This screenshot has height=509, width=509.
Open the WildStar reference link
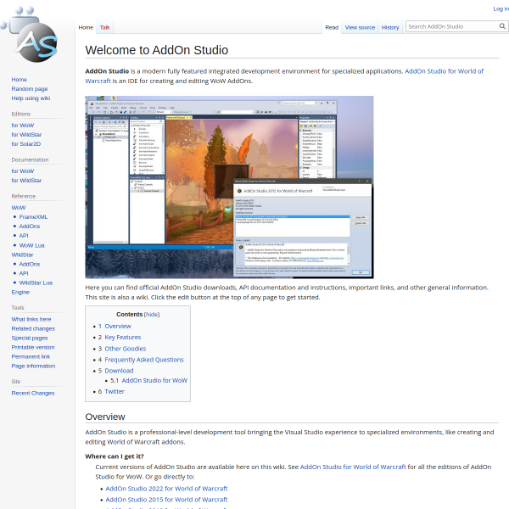(22, 255)
